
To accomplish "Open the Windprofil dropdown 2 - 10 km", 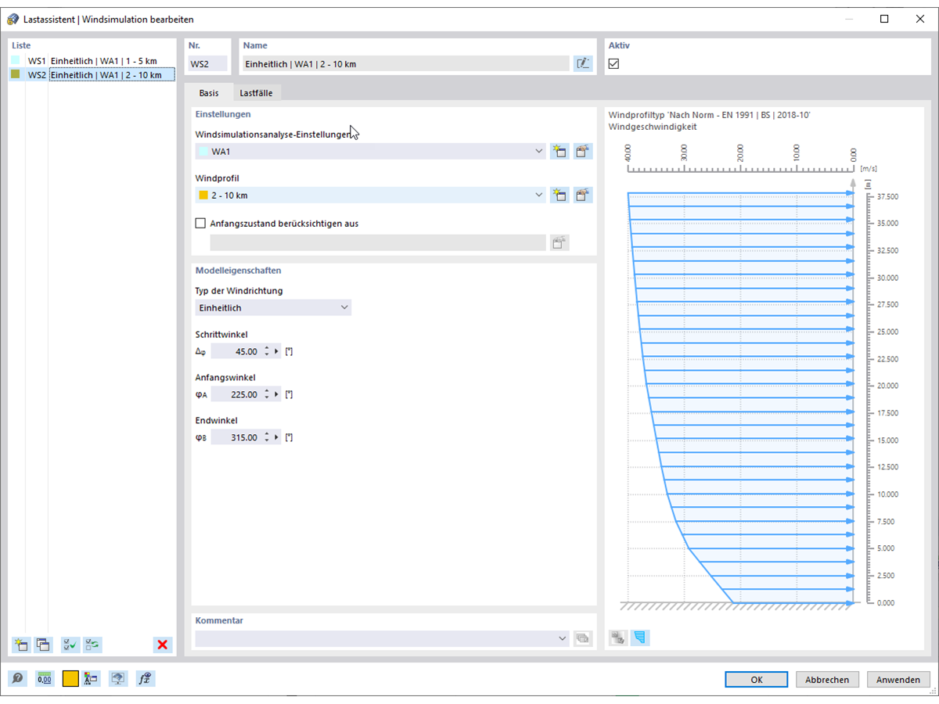I will pos(370,196).
